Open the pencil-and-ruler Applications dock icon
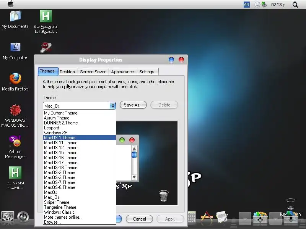The height and width of the screenshot is (229, 306). (x=207, y=216)
